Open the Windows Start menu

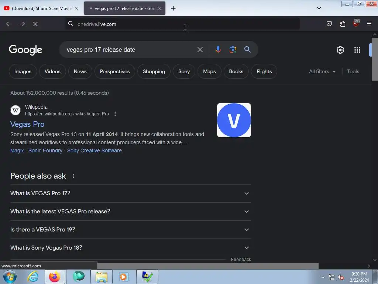[x=10, y=277]
